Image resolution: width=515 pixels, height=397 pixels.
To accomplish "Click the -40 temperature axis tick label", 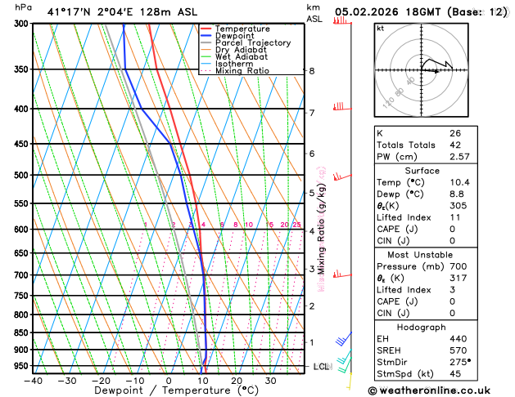I will pyautogui.click(x=34, y=381).
